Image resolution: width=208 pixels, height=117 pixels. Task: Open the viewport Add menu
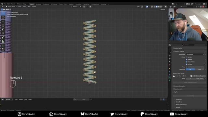pyautogui.click(x=29, y=6)
